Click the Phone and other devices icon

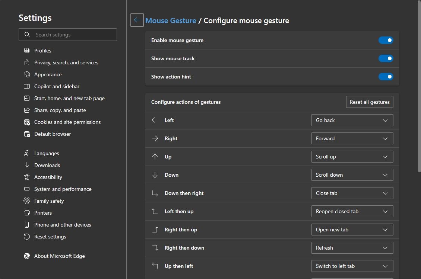tap(27, 225)
